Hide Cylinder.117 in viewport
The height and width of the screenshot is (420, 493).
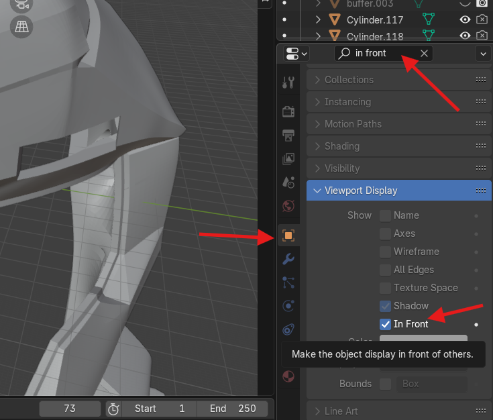click(x=465, y=19)
